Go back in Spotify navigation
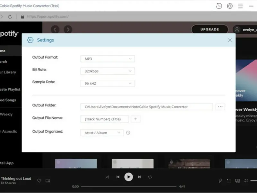 (x=55, y=30)
